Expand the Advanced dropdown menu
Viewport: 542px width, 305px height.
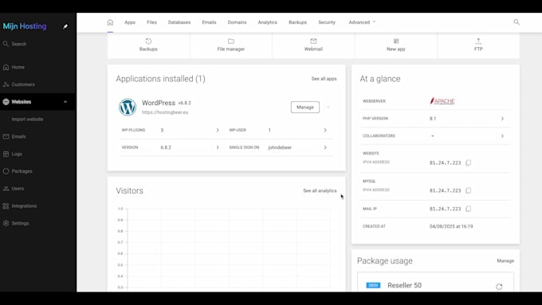pyautogui.click(x=362, y=22)
